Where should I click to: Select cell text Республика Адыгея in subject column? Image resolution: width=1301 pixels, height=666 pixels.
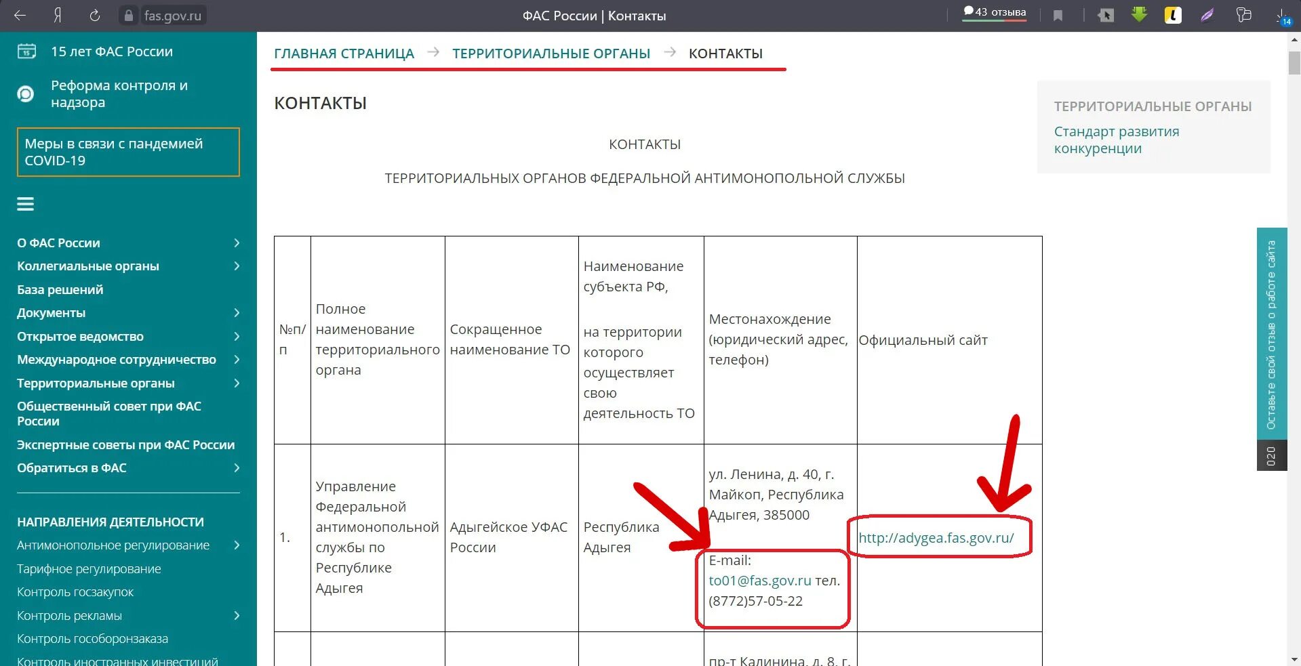coord(621,537)
